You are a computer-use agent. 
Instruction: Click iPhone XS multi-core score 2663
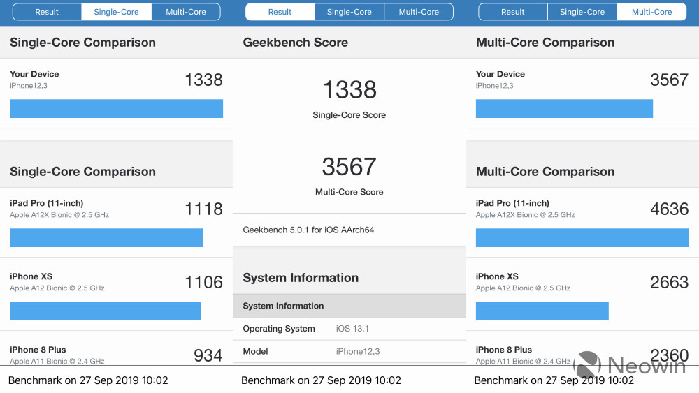[669, 282]
